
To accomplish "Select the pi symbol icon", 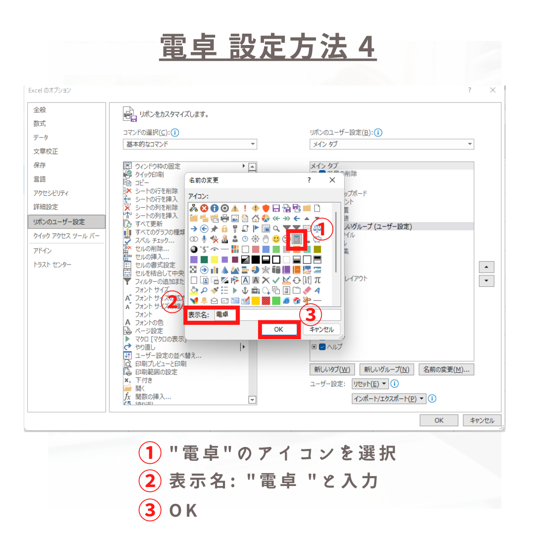I will [317, 280].
